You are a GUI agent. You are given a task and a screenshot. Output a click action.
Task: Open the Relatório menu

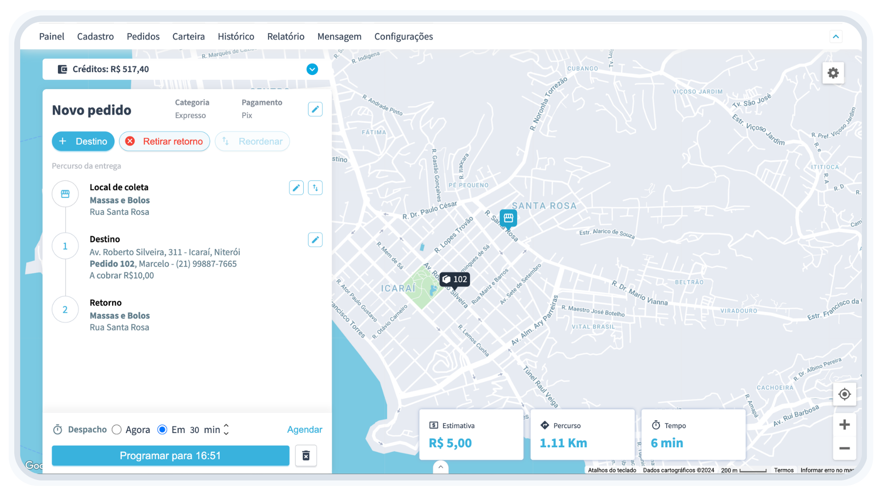pyautogui.click(x=286, y=37)
